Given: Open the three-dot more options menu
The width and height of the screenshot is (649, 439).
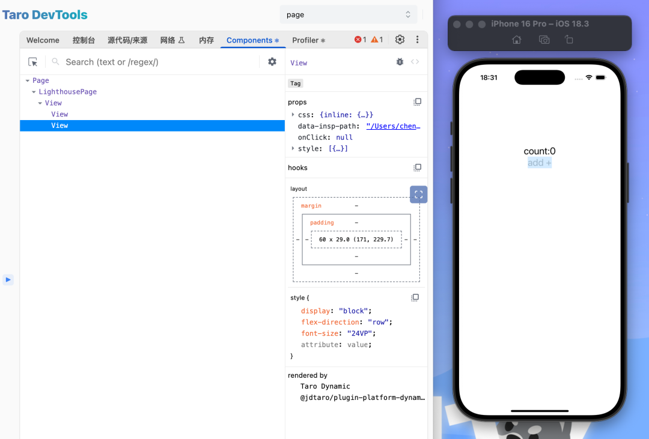Looking at the screenshot, I should tap(417, 40).
